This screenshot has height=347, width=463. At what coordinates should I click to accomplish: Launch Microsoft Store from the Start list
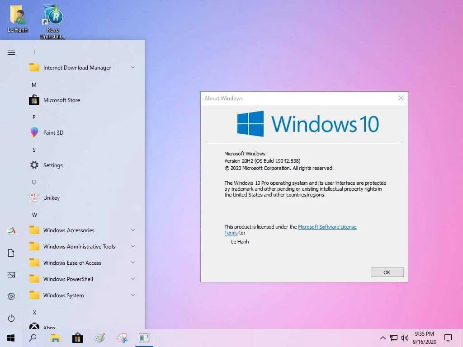click(x=83, y=100)
